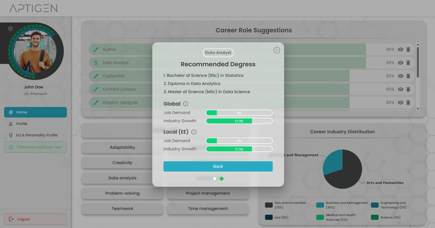Viewport: 435px width, 228px height.
Task: Click Global Industry Growth progress bar
Action: 239,121
